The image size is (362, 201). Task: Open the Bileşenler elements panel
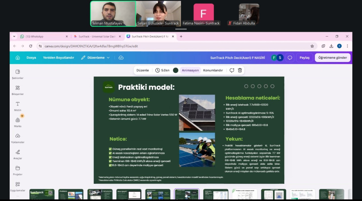point(18,90)
